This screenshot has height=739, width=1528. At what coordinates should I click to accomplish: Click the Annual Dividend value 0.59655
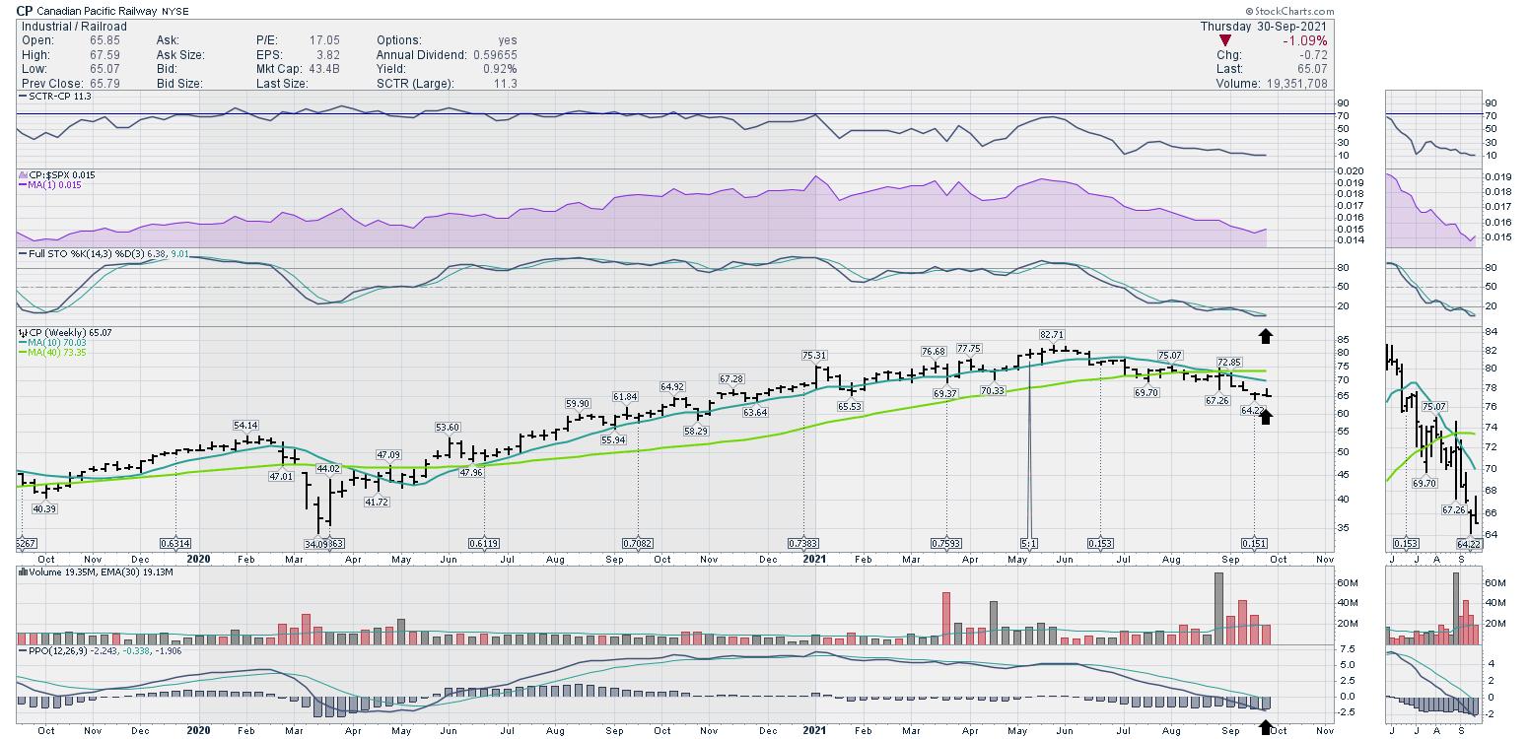(x=493, y=55)
